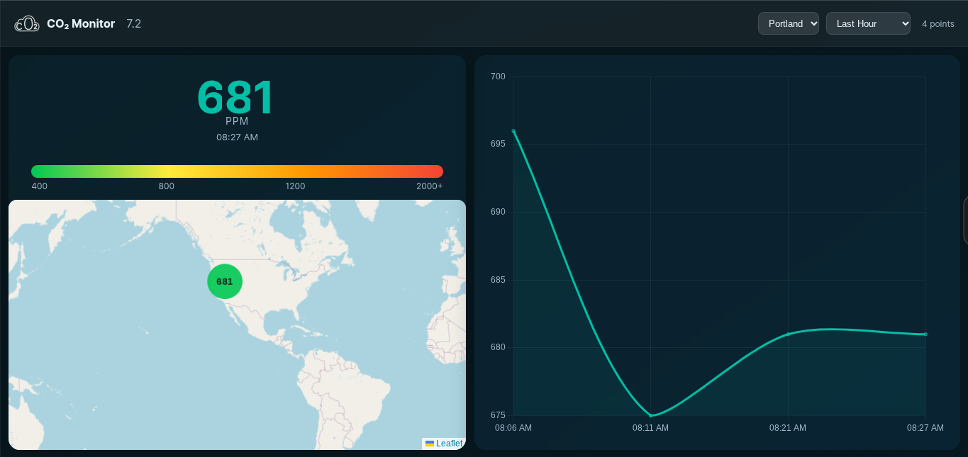The height and width of the screenshot is (457, 968).
Task: Open the Portland location dropdown
Action: (788, 23)
